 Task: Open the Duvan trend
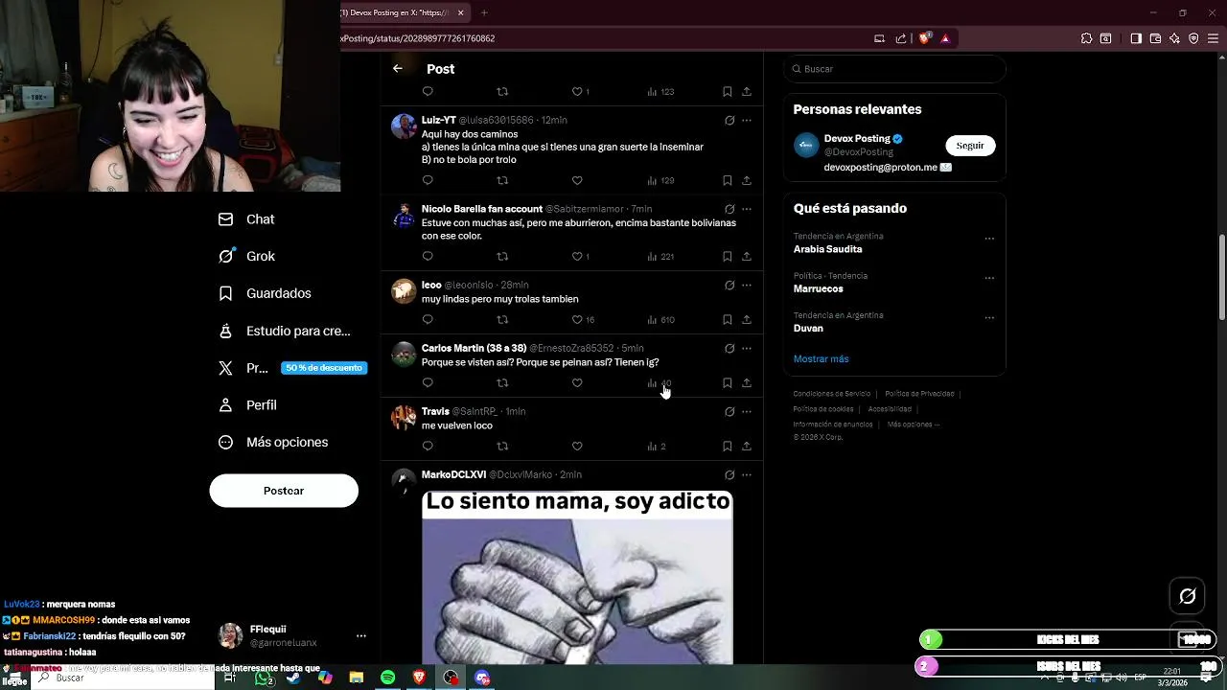[808, 328]
